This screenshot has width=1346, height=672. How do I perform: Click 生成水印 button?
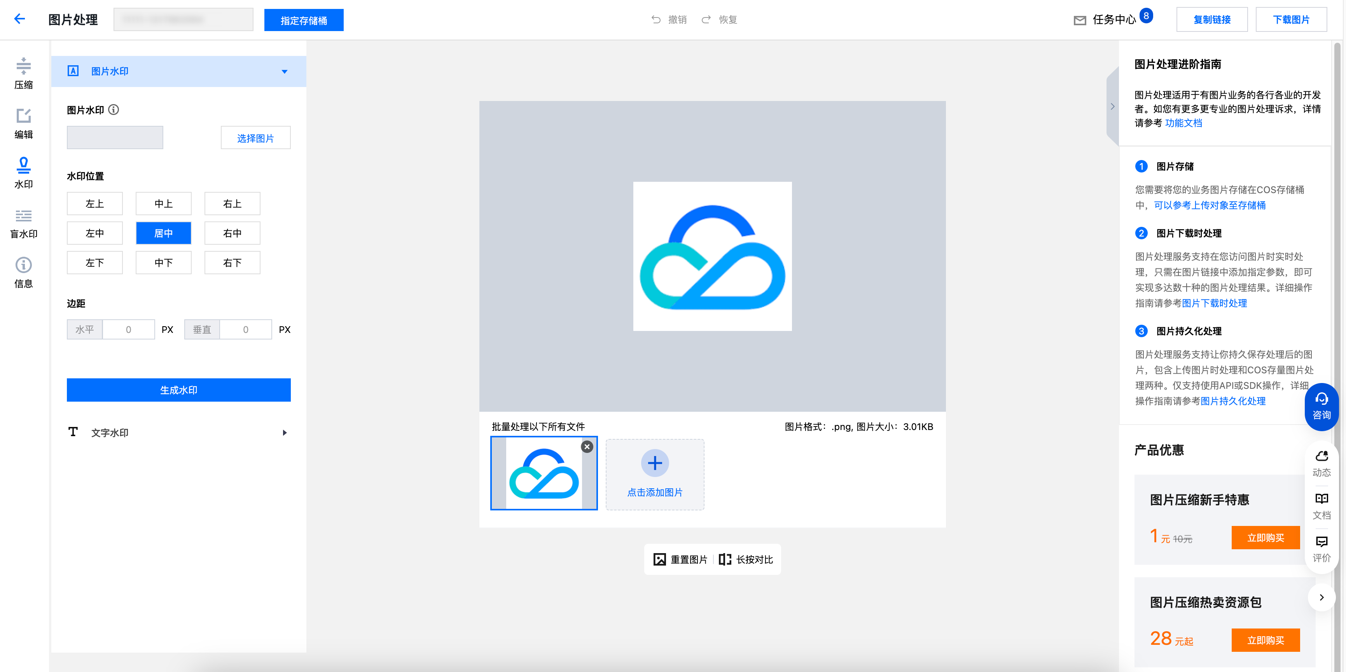[179, 390]
